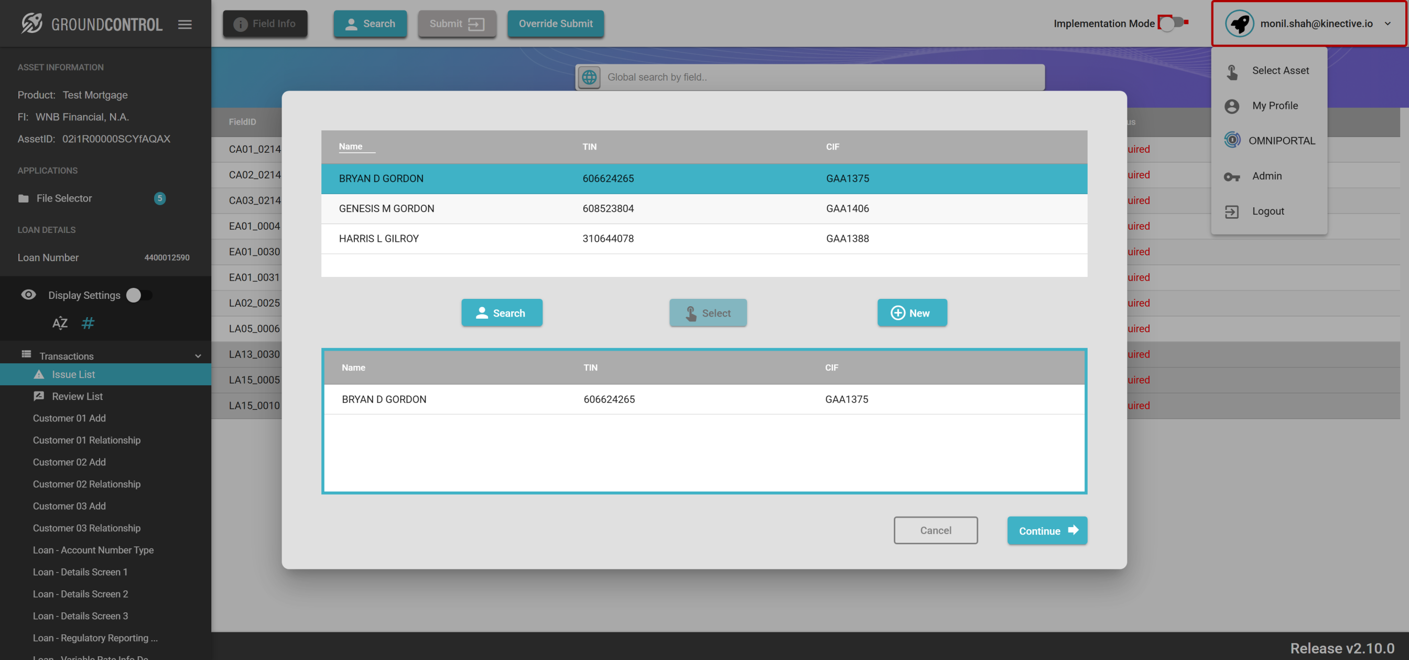Click the globe icon in global search
Viewport: 1409px width, 660px height.
pyautogui.click(x=589, y=77)
